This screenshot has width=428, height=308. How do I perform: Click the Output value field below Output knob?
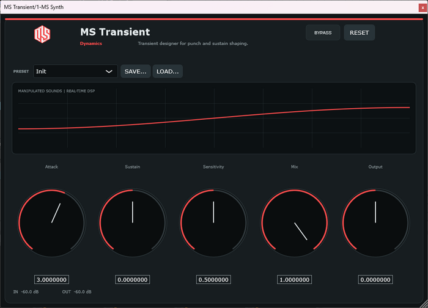click(x=375, y=280)
